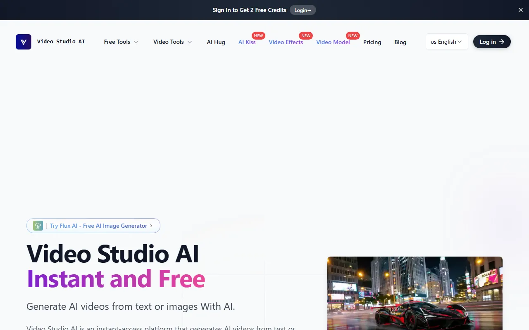
Task: Open the Video Model menu item
Action: (333, 42)
